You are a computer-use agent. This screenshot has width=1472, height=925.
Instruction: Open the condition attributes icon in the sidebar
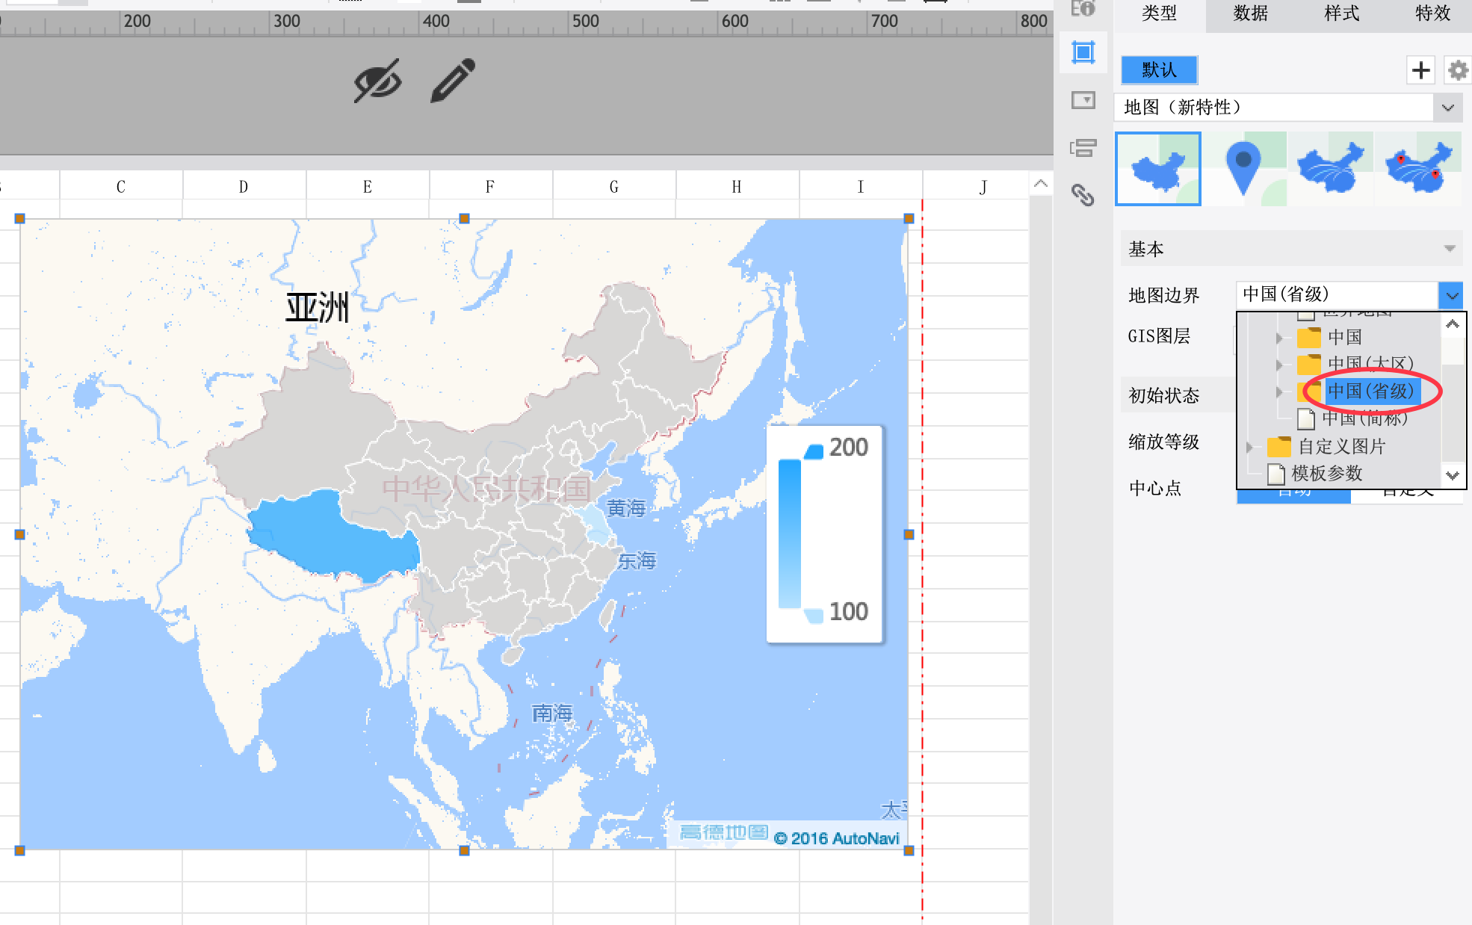pyautogui.click(x=1083, y=148)
